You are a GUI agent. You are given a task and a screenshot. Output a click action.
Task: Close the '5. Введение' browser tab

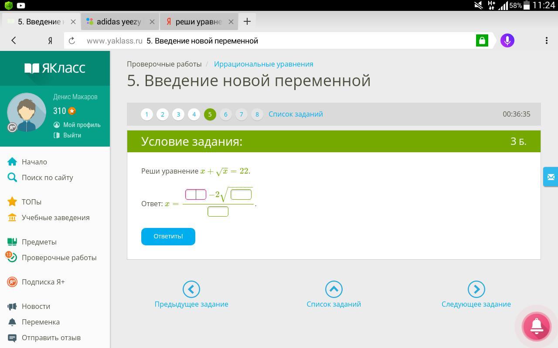point(73,22)
